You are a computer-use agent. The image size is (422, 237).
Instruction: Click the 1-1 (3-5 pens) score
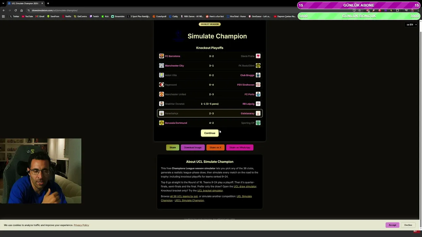[x=210, y=104]
